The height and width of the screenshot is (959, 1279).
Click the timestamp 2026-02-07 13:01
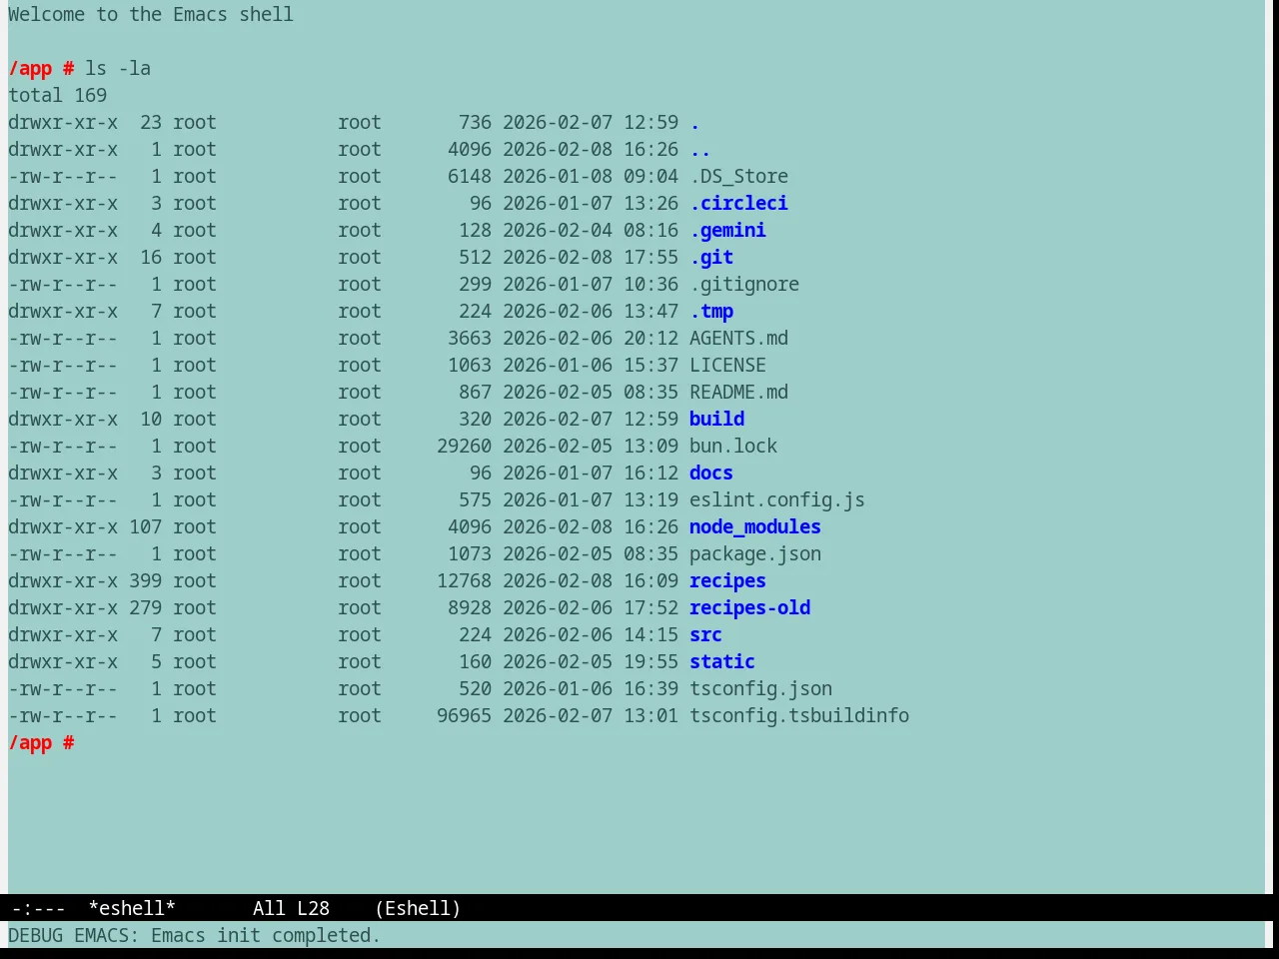pyautogui.click(x=591, y=716)
